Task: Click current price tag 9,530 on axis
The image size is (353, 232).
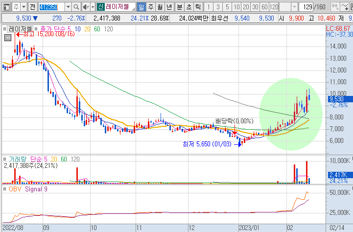Action: click(339, 99)
